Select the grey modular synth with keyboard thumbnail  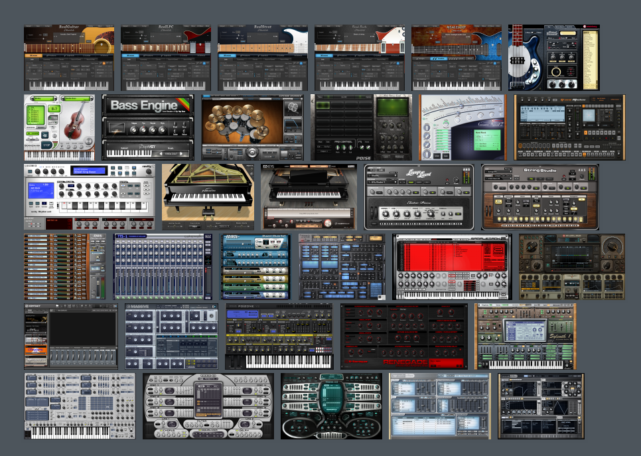tap(80, 406)
